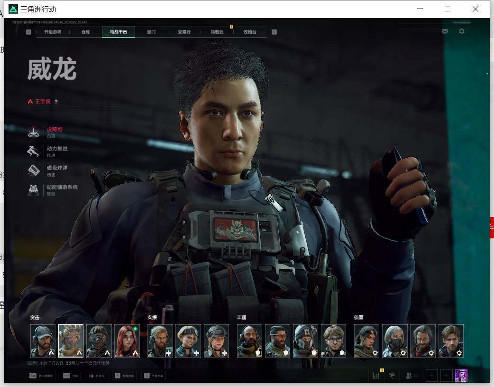The height and width of the screenshot is (387, 494).
Task: Pick first 突击 operator with teal cap
Action: [x=43, y=341]
